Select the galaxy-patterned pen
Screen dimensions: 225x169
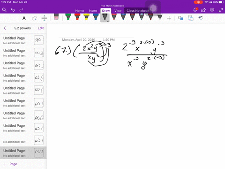coord(142,17)
